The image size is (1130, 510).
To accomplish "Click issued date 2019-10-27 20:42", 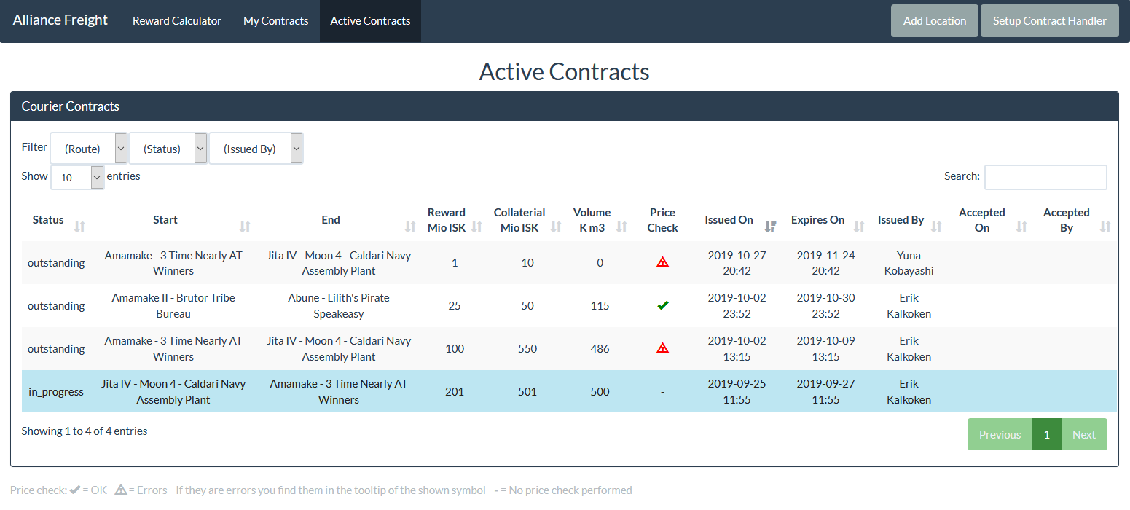I will pyautogui.click(x=737, y=263).
